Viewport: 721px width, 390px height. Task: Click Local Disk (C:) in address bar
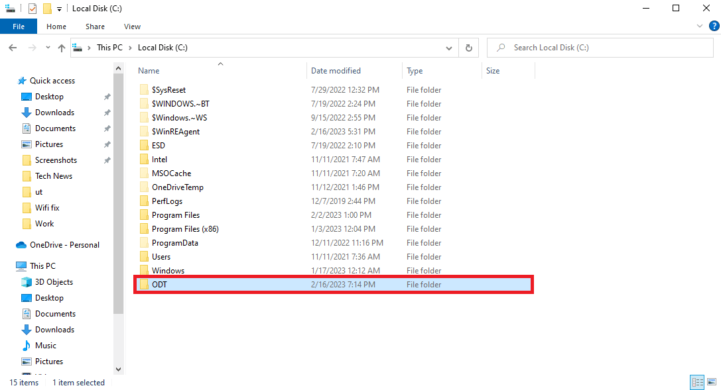pyautogui.click(x=163, y=48)
